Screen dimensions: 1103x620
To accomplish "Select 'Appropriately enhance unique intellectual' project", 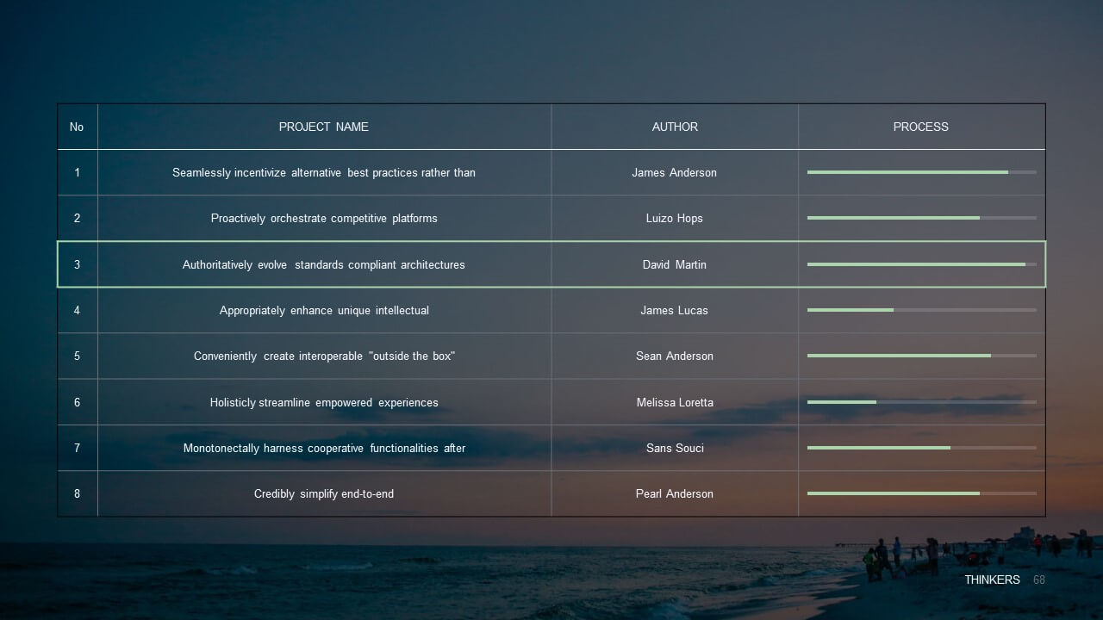I will [324, 310].
